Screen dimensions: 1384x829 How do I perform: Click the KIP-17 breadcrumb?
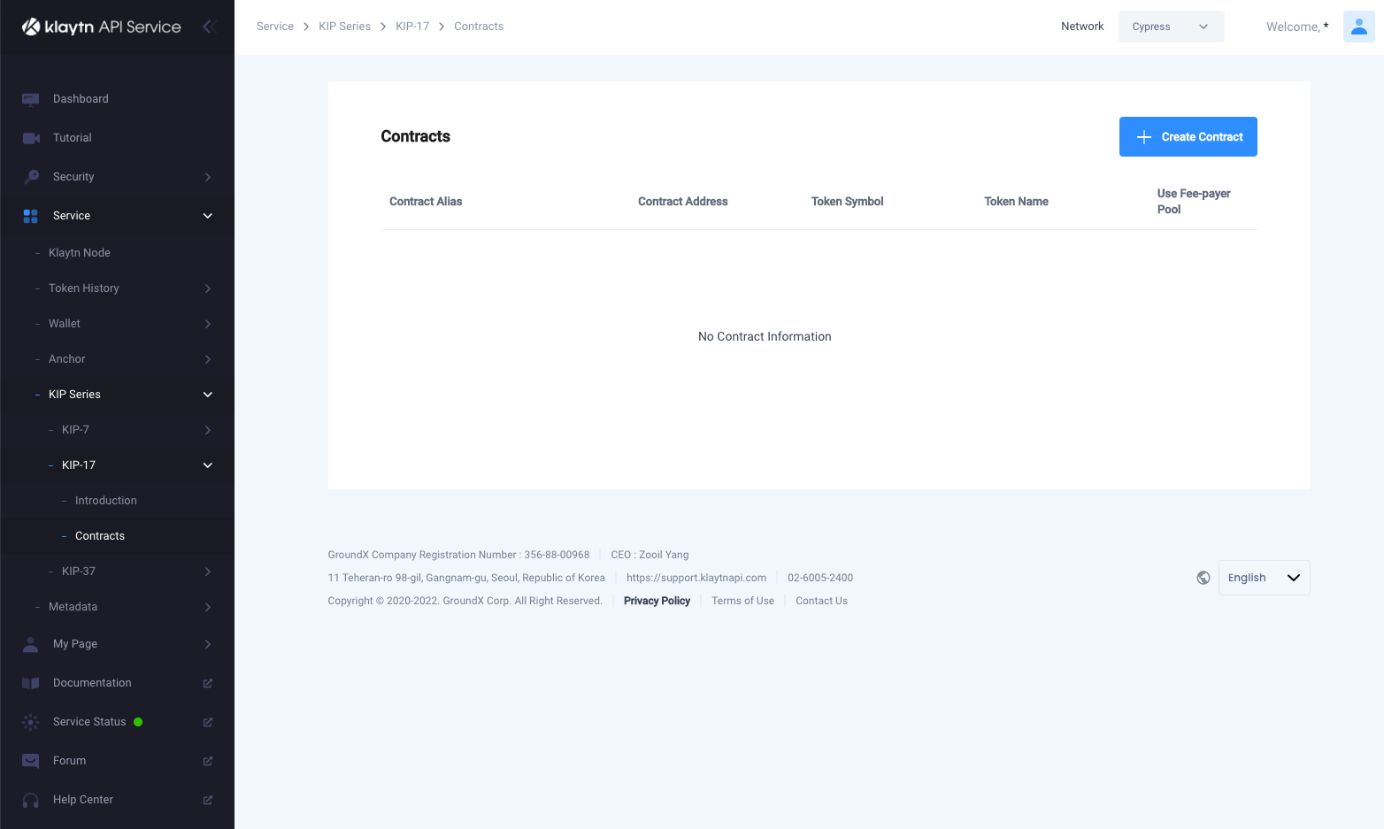coord(412,27)
